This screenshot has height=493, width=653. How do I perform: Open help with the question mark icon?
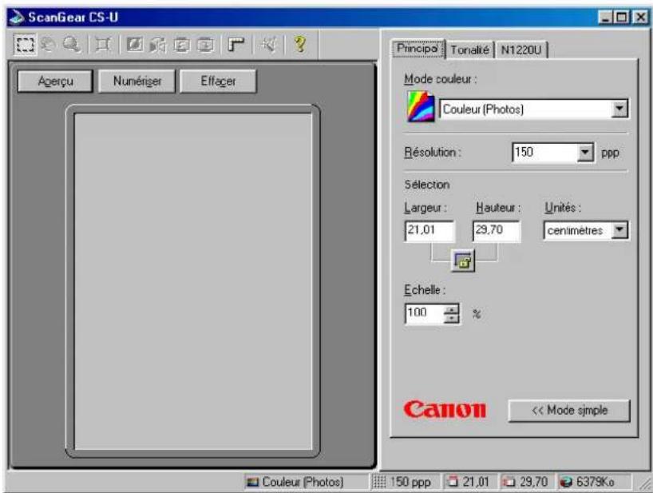pyautogui.click(x=300, y=44)
